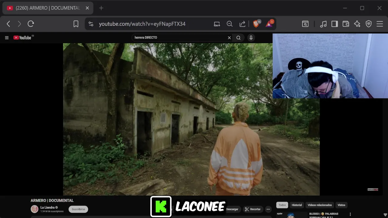Click the browser forward arrow
The height and width of the screenshot is (218, 388).
19,24
